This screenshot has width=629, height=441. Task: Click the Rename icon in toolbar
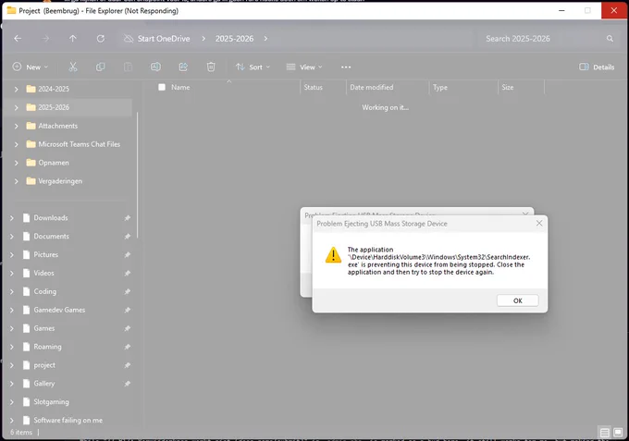[155, 67]
